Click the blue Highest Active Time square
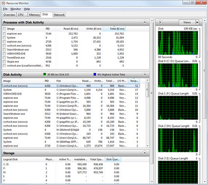 point(95,74)
